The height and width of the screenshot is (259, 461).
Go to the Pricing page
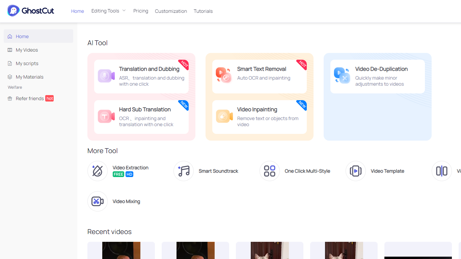click(x=140, y=11)
